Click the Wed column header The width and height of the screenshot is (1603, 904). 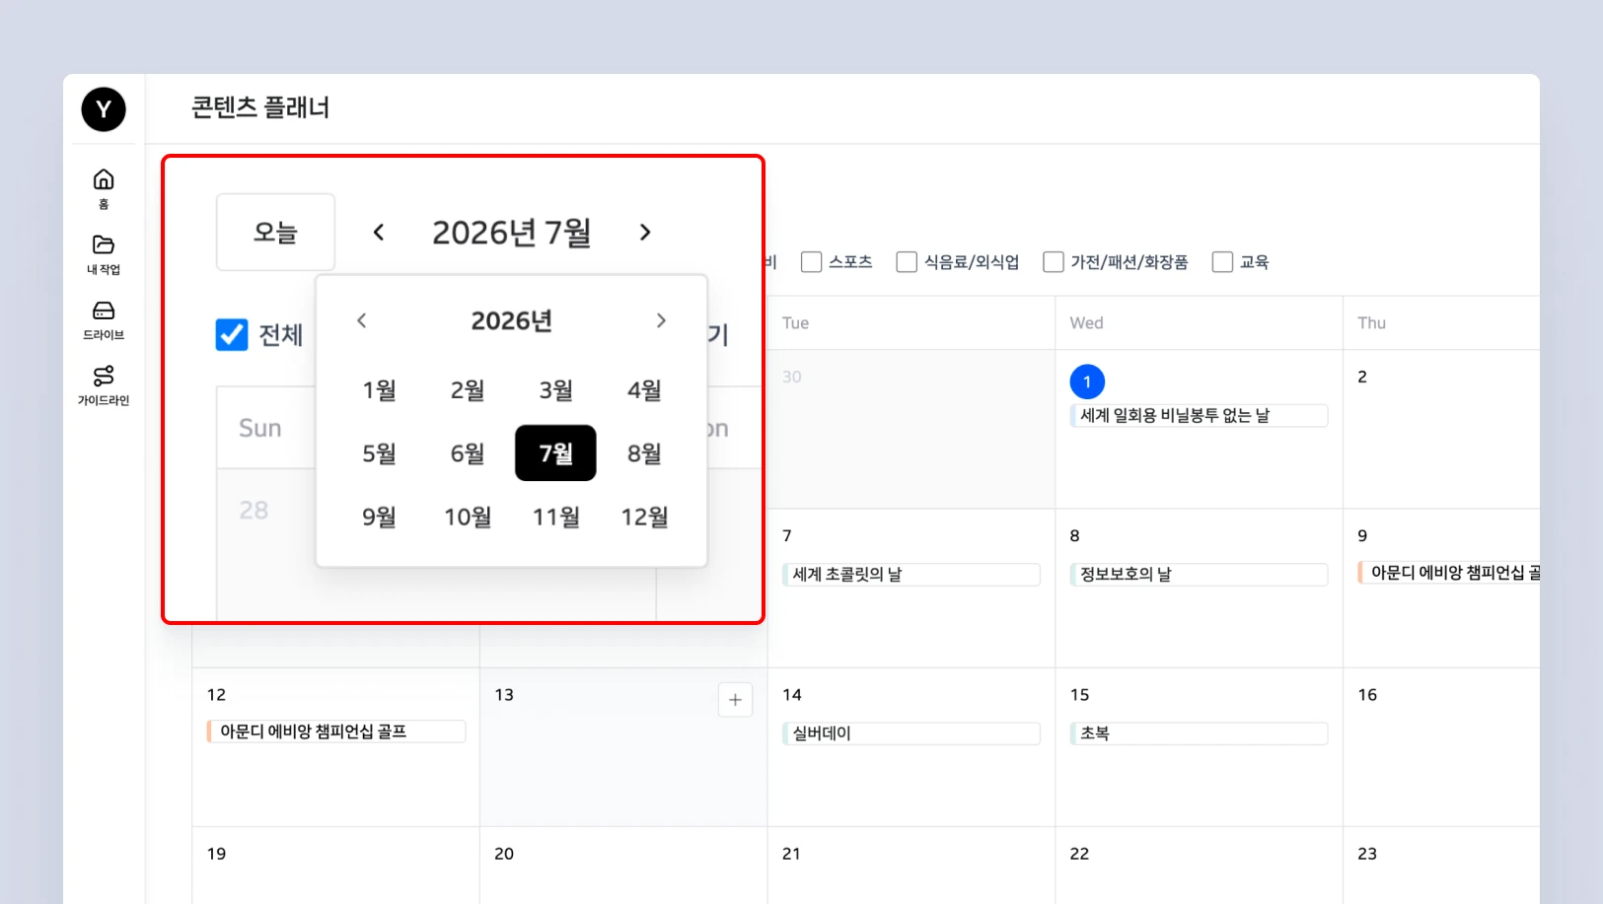pyautogui.click(x=1086, y=323)
